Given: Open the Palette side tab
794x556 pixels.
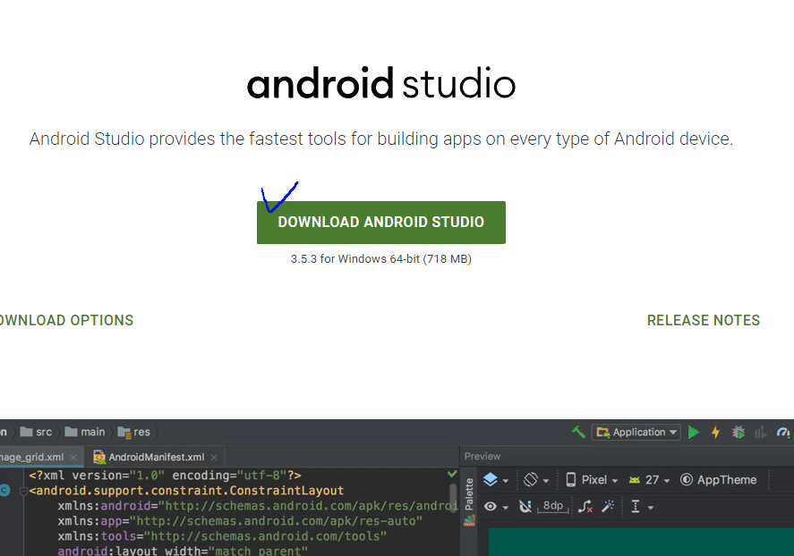Looking at the screenshot, I should click(x=469, y=493).
